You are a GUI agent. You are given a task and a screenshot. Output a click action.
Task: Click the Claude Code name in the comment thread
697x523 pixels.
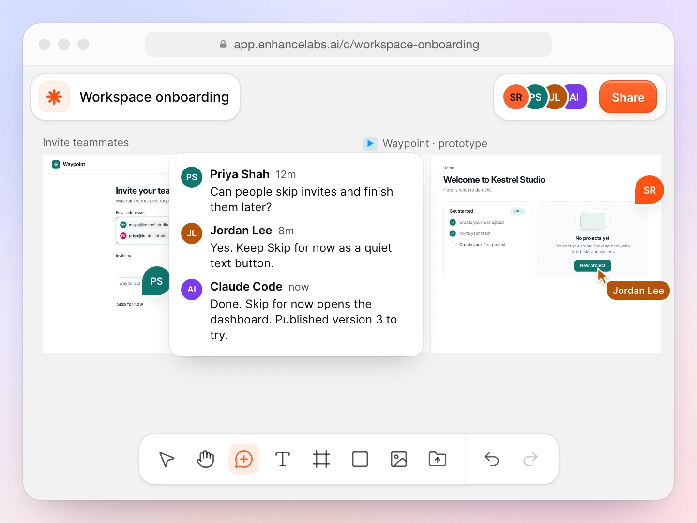pos(246,287)
